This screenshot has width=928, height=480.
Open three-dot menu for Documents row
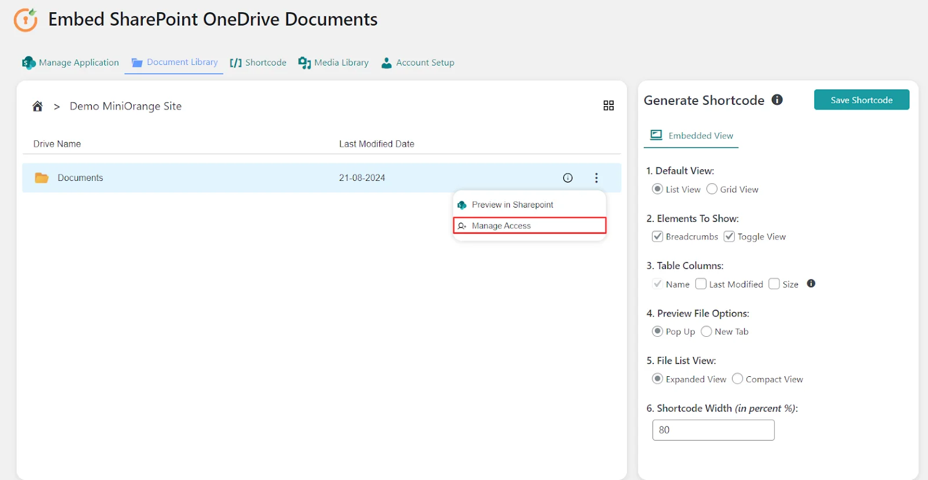pos(596,178)
